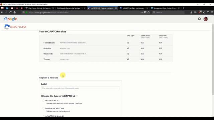
Task: Click the green secure padlock icon
Action: [x=26, y=12]
